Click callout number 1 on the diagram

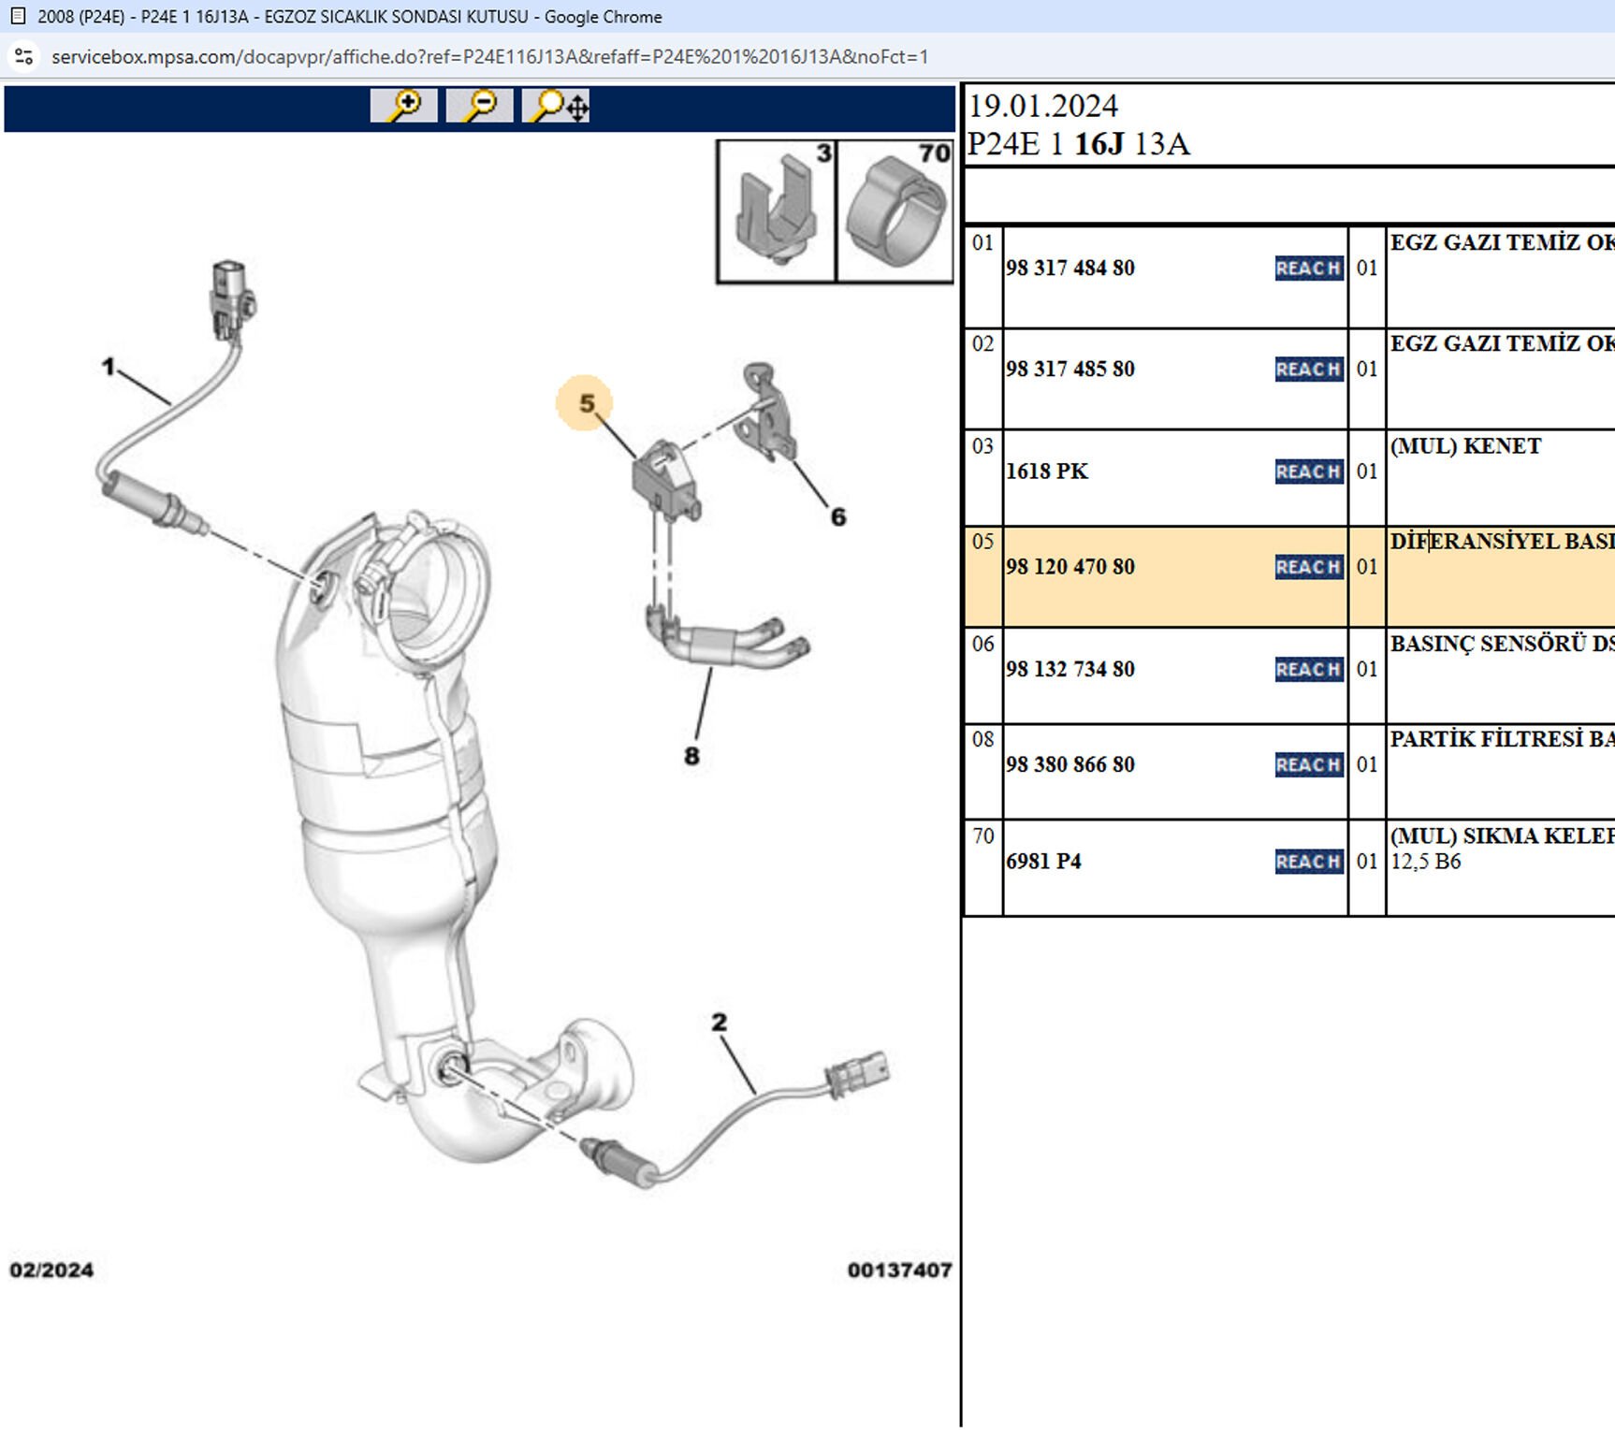[x=109, y=366]
